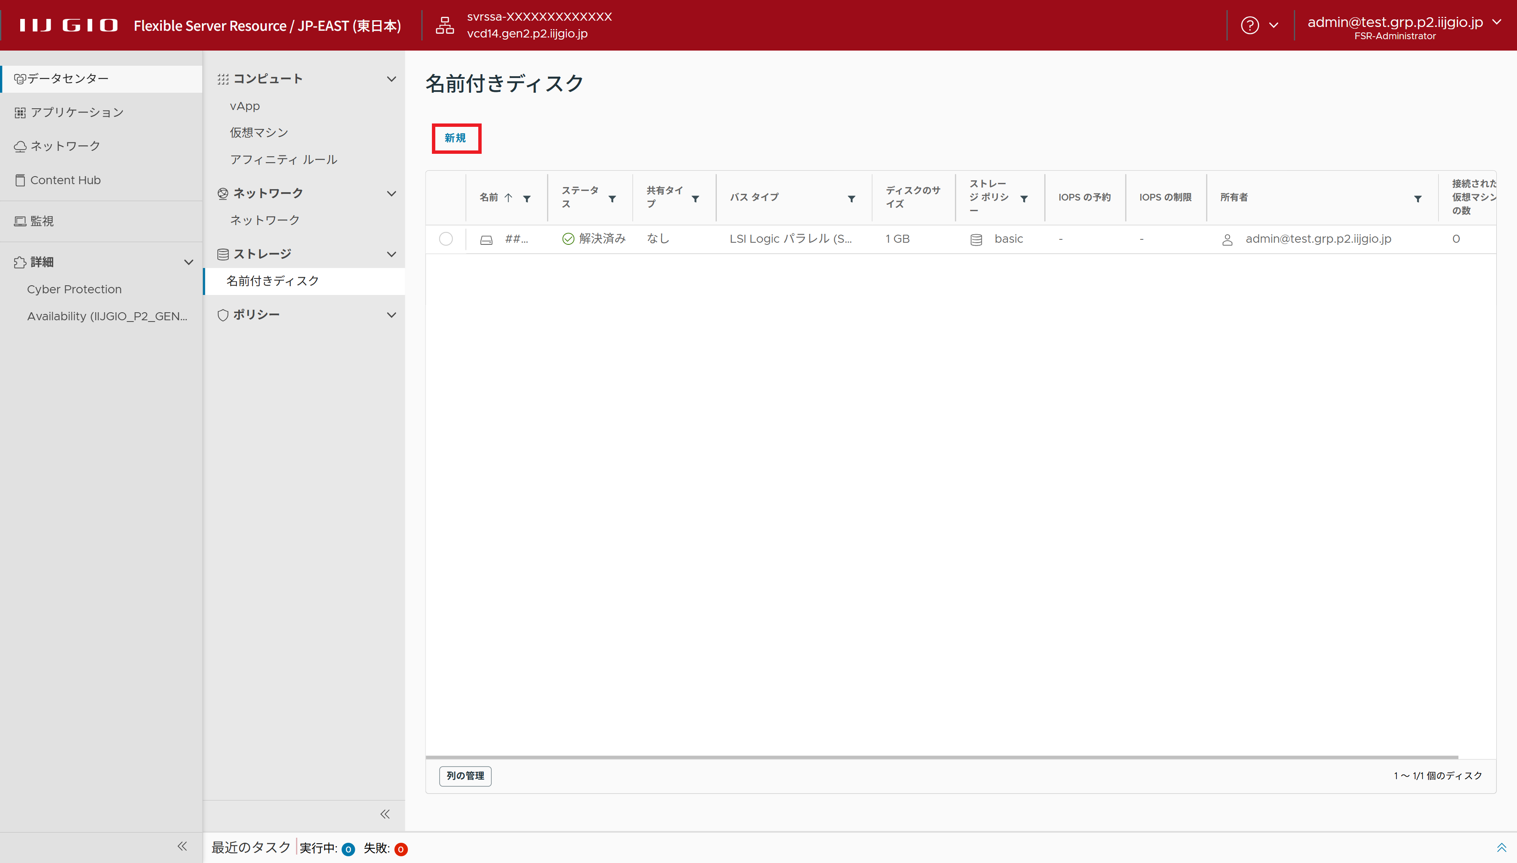
Task: Collapse the leftmost sidebar using double chevron
Action: pyautogui.click(x=182, y=846)
